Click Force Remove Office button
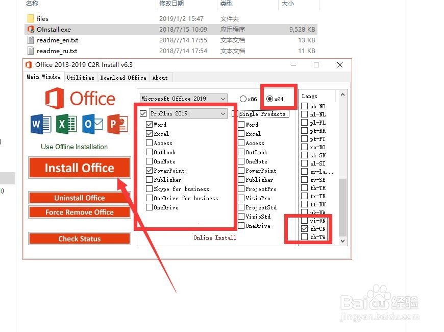 pyautogui.click(x=80, y=212)
